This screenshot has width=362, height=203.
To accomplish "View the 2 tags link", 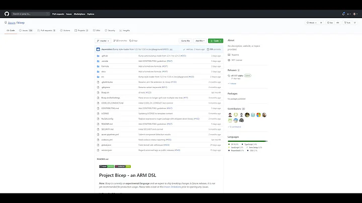I will point(133,41).
